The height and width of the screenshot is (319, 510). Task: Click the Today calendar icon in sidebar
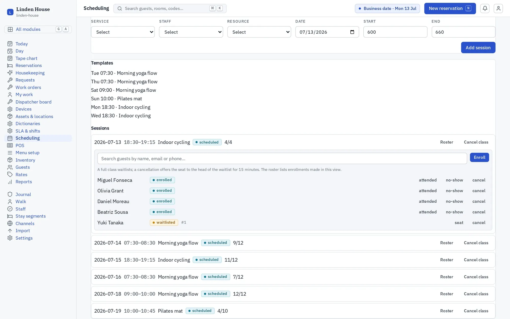click(10, 44)
